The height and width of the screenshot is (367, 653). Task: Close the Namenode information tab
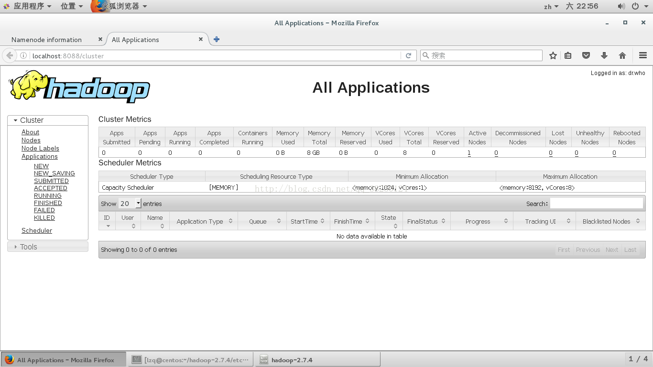coord(100,39)
